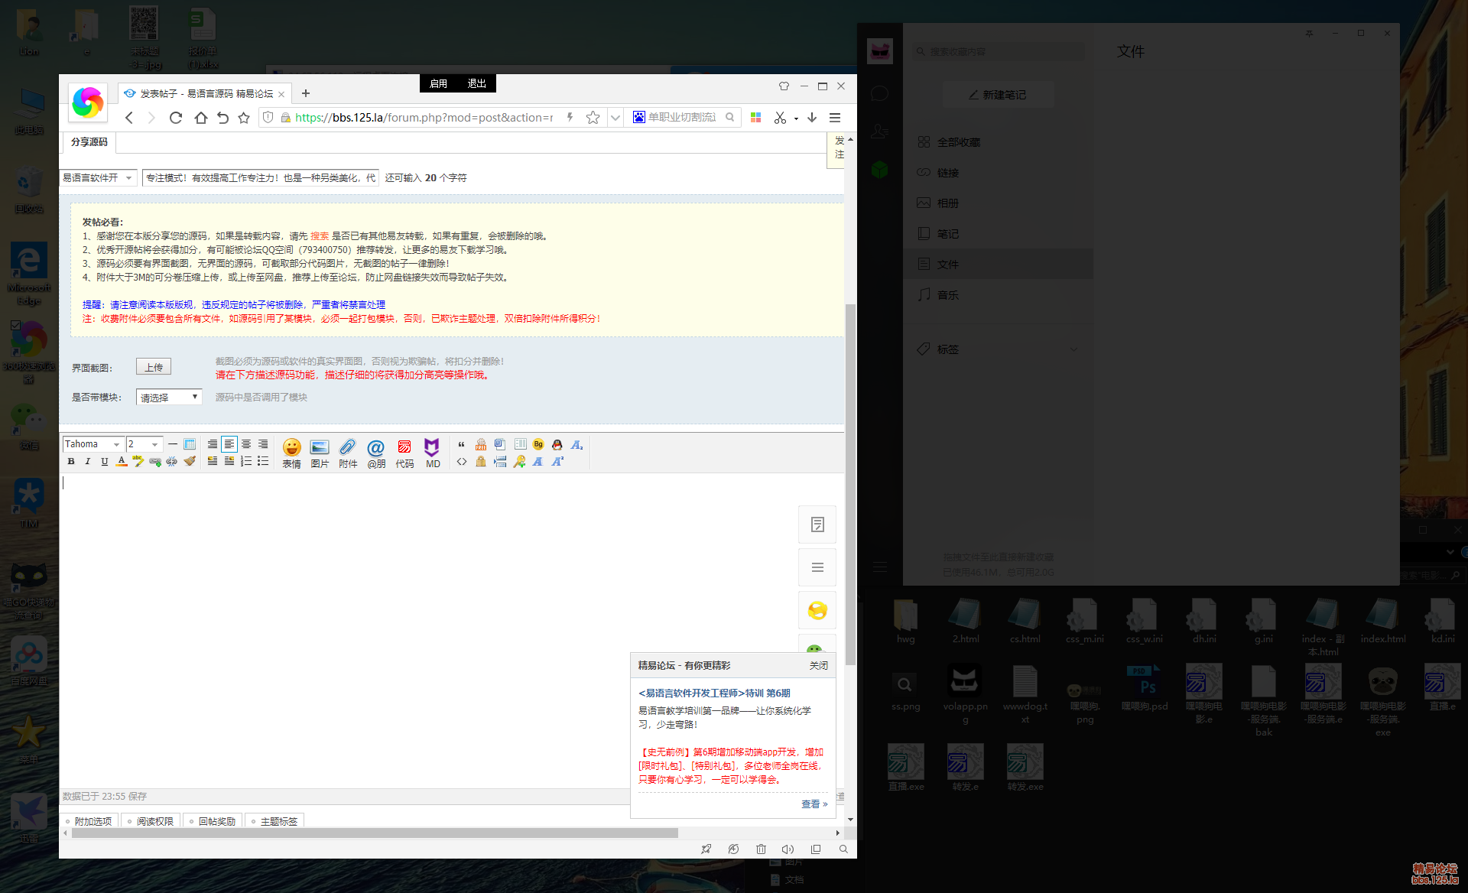Toggle underline text formatting
This screenshot has height=893, width=1468.
click(105, 461)
